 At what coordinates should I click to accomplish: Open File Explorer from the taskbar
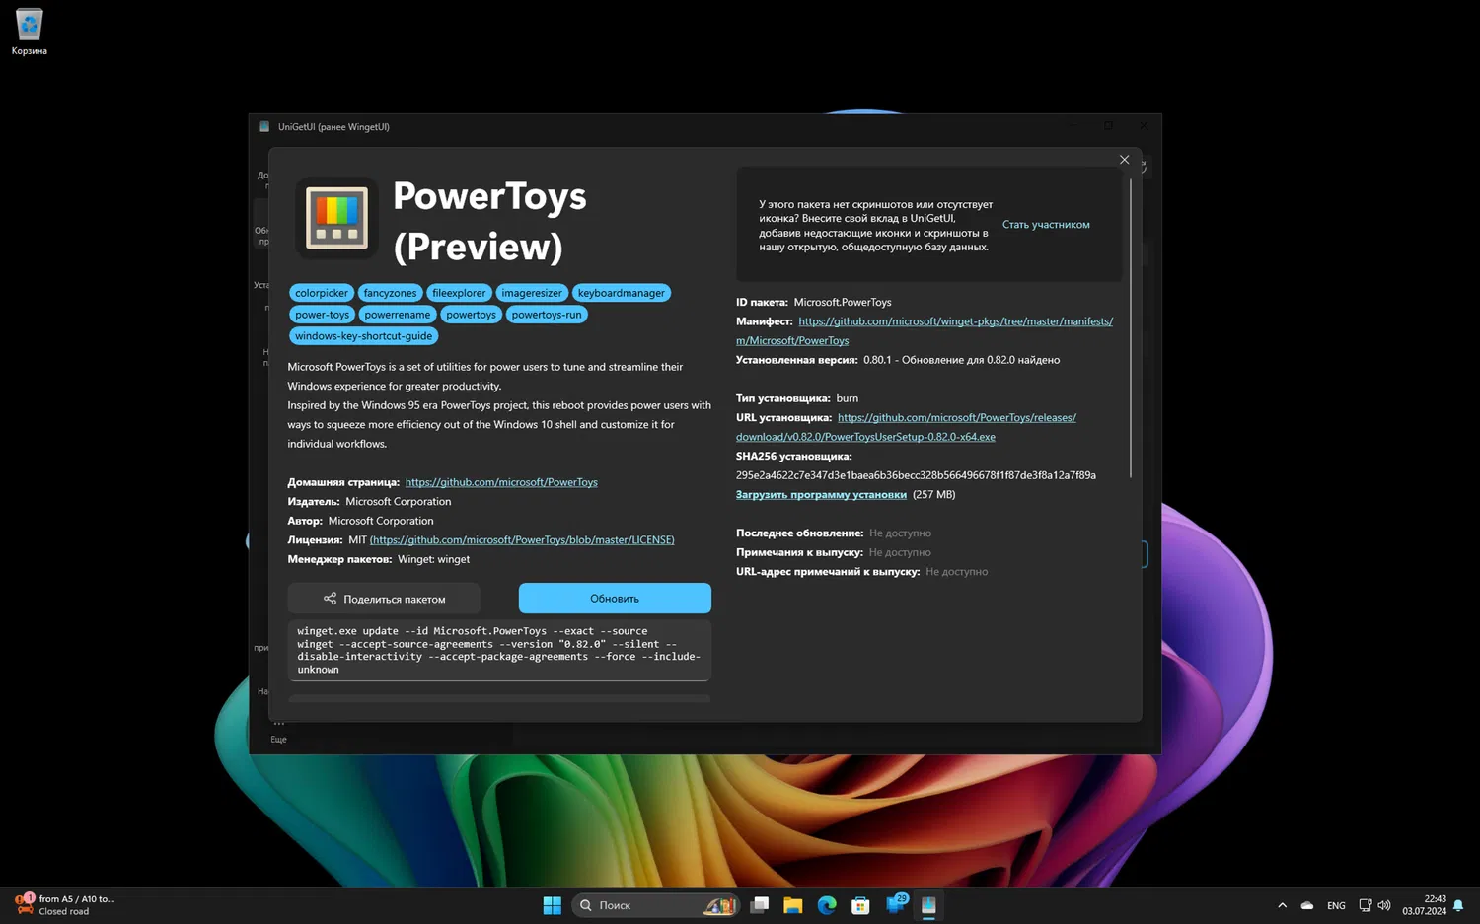[793, 905]
